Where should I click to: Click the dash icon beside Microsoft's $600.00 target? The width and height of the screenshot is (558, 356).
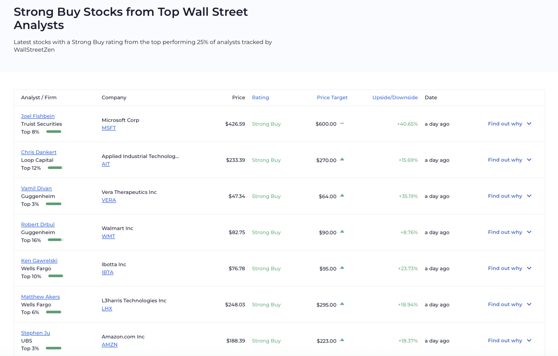point(342,123)
